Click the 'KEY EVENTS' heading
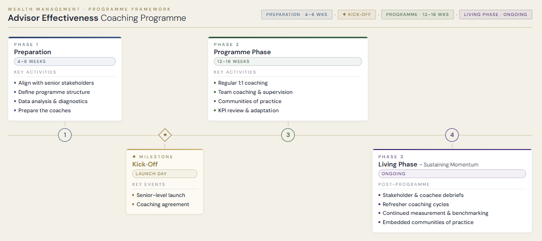 (149, 185)
